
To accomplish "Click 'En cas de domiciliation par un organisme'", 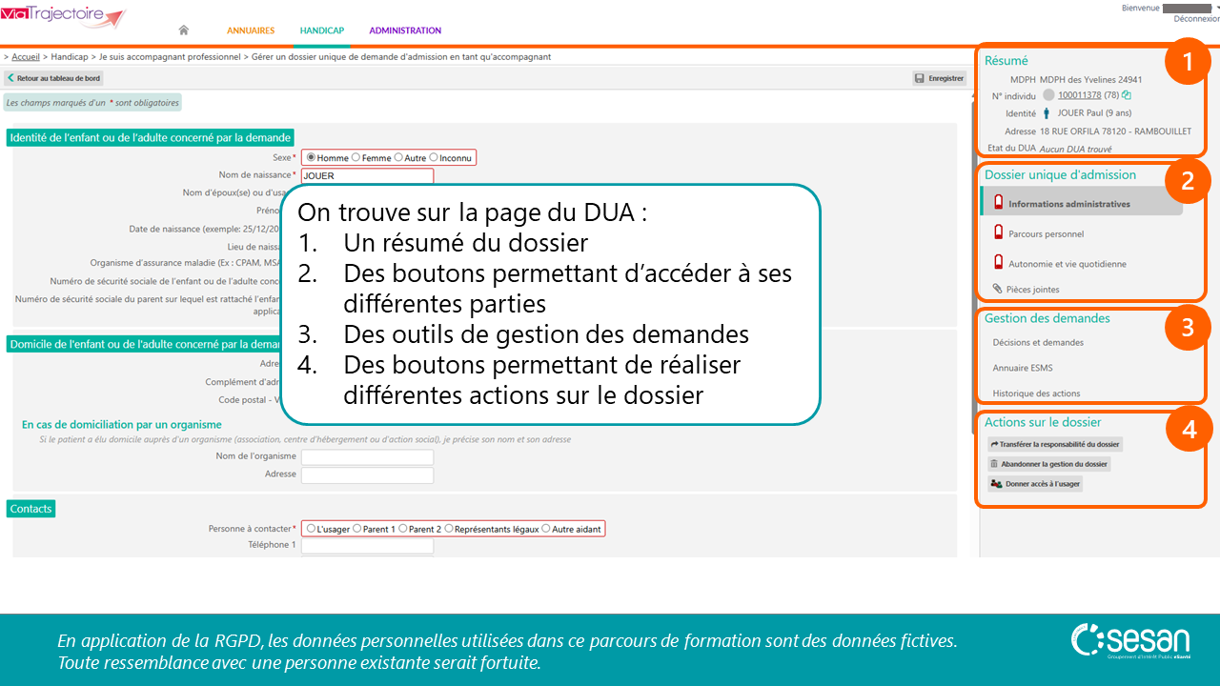I will (122, 425).
